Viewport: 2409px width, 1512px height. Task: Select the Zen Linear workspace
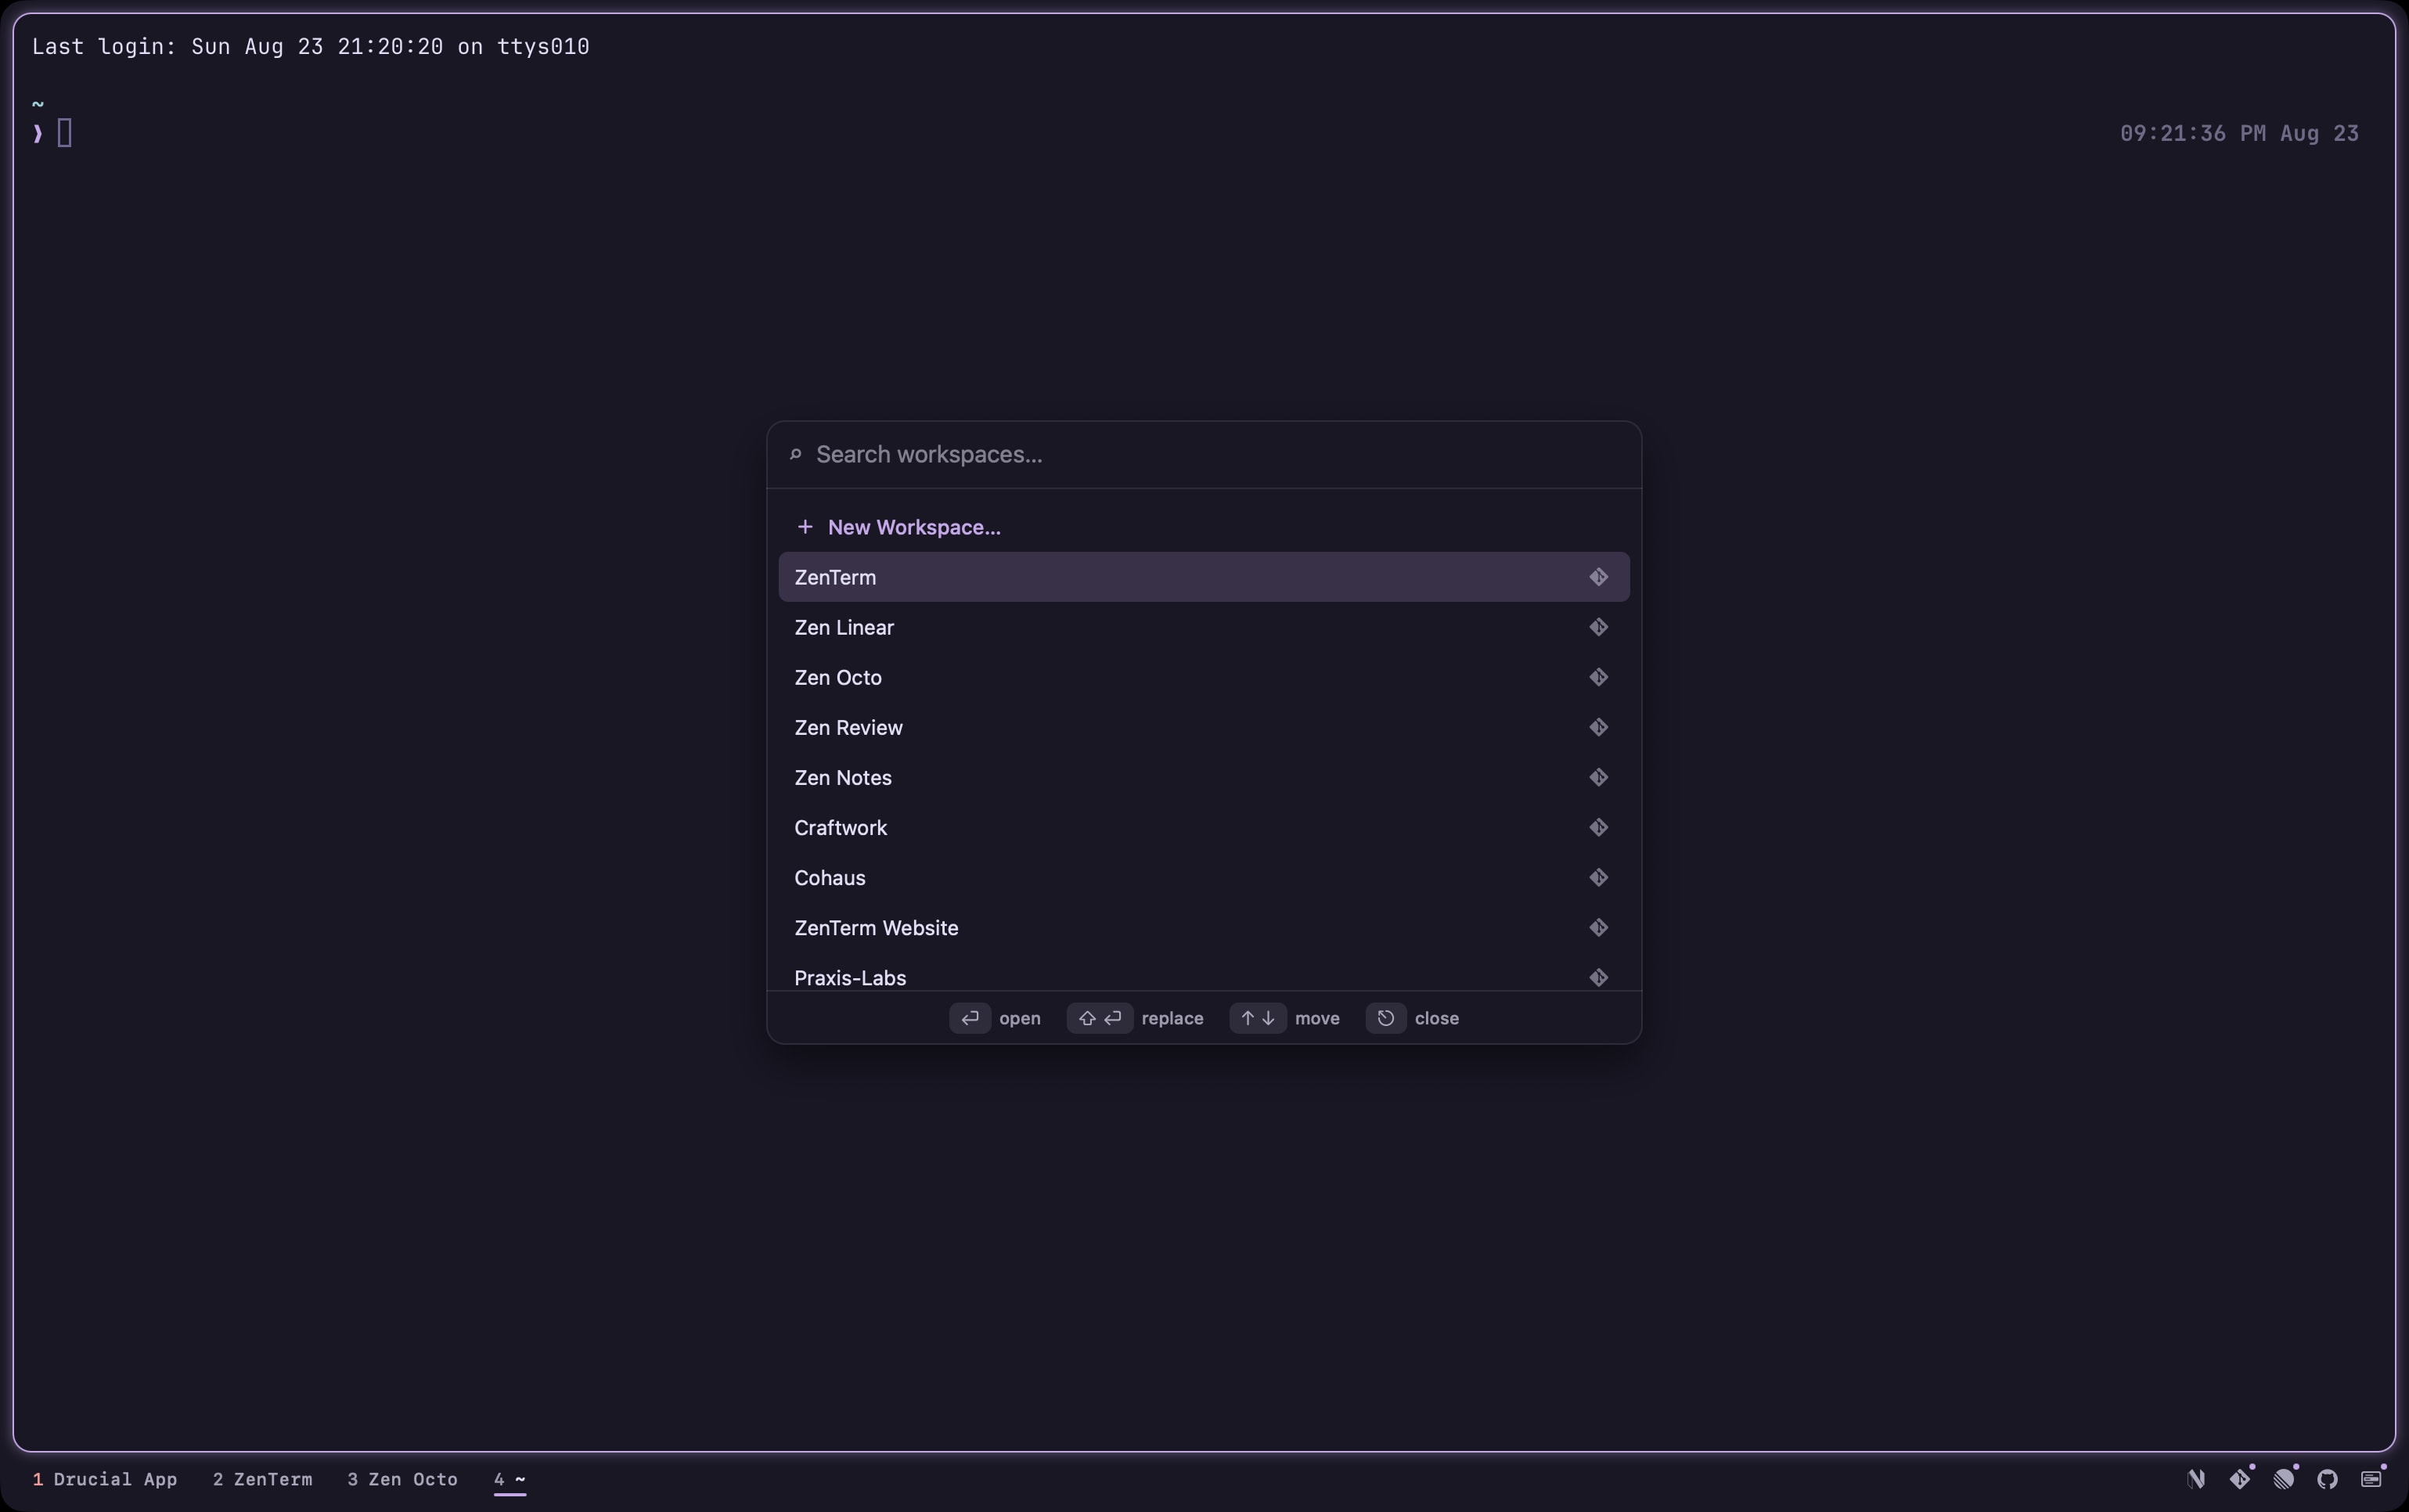pos(1204,627)
